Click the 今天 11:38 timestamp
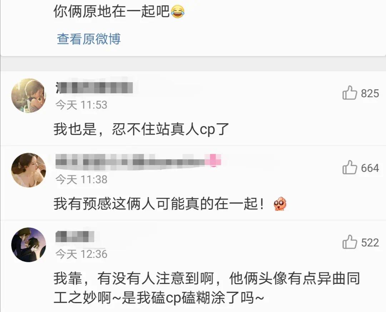This screenshot has width=386, height=312. [81, 180]
